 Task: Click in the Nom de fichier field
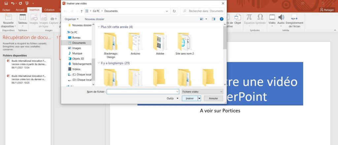[x=141, y=92]
